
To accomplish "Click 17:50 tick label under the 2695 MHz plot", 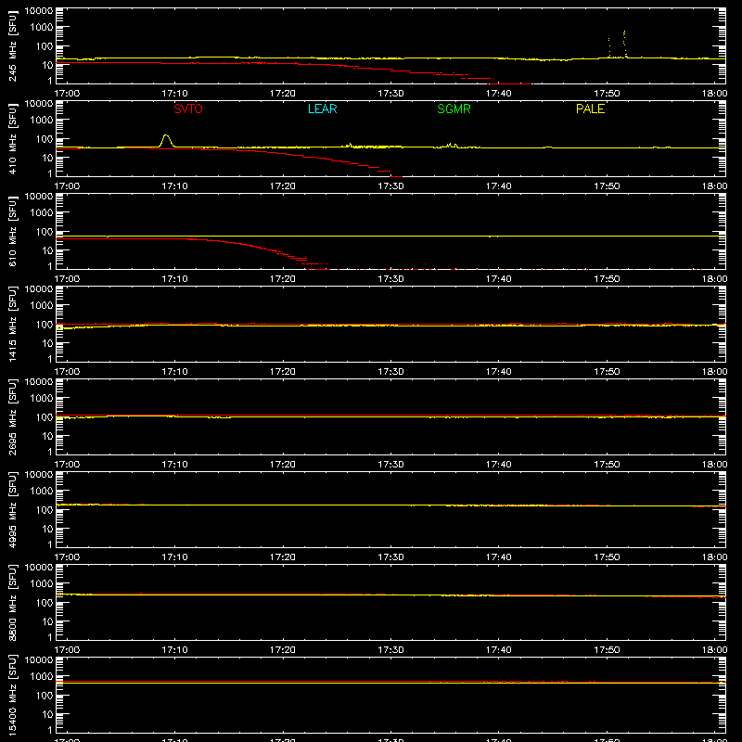I will pyautogui.click(x=607, y=465).
